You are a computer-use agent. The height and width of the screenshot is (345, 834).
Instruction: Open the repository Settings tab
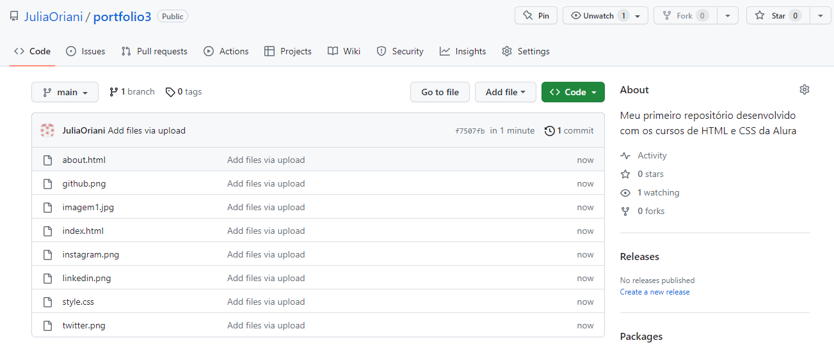click(x=525, y=51)
